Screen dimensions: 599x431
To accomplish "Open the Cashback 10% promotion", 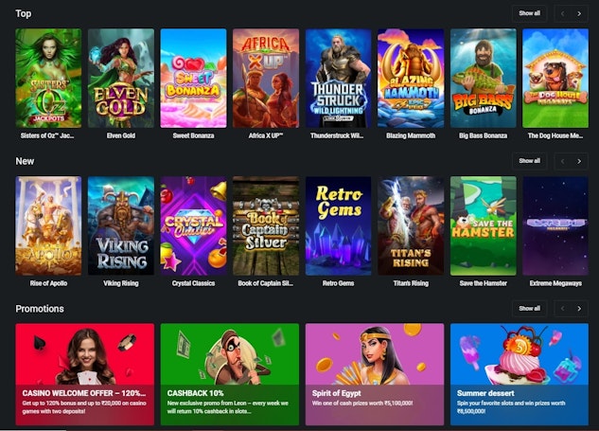I will tap(230, 374).
